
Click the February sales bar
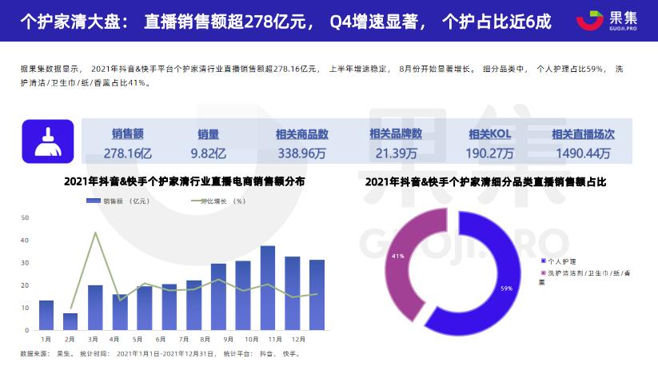pyautogui.click(x=70, y=321)
